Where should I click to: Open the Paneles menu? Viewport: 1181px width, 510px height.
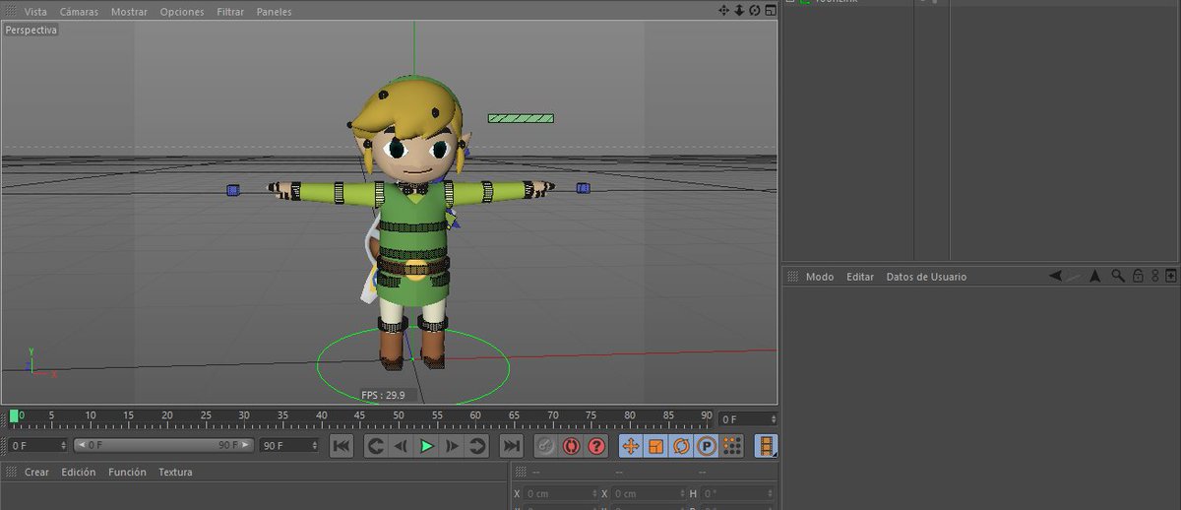(x=274, y=12)
